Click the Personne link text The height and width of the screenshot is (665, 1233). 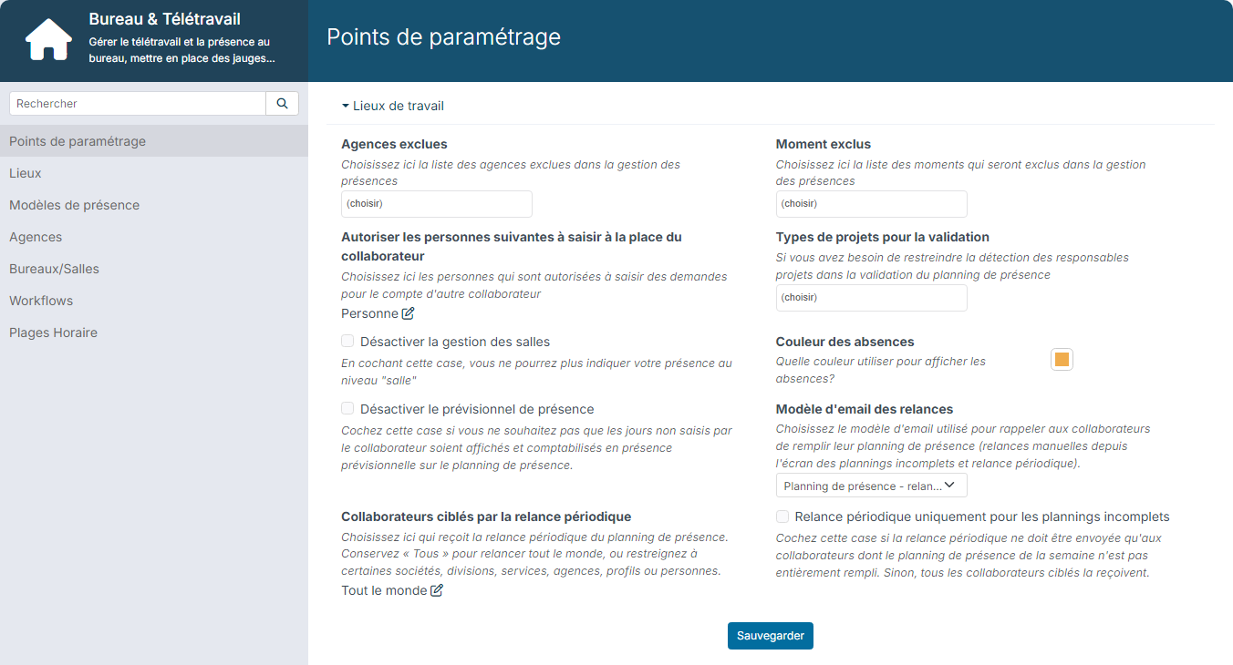tap(369, 313)
